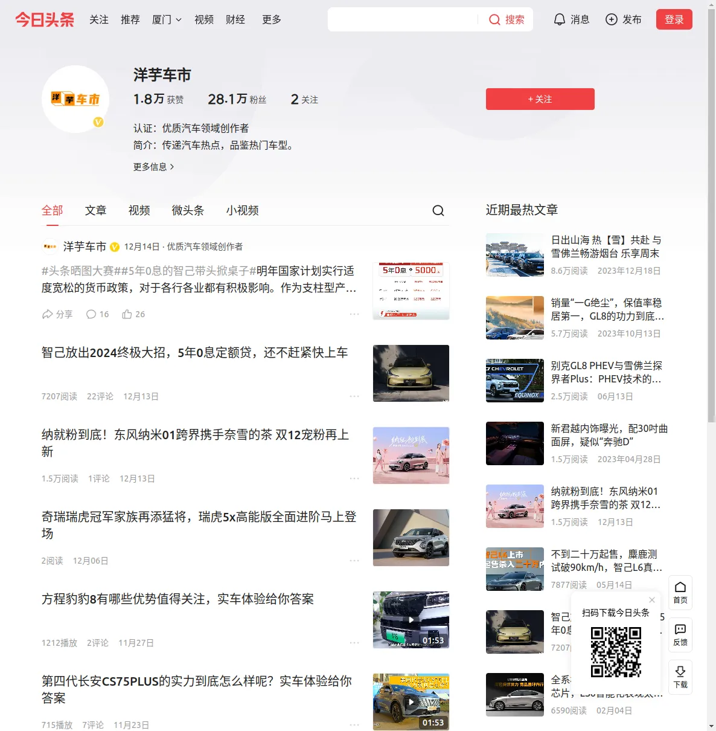Click the 2 关注 following count
The image size is (716, 731).
tap(304, 99)
